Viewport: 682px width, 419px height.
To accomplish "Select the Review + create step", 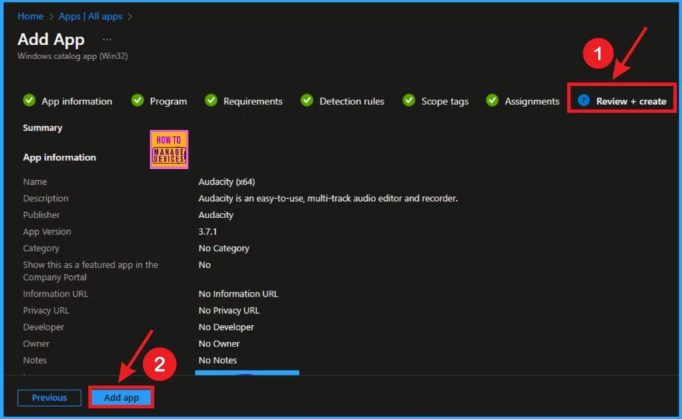I will click(x=631, y=101).
